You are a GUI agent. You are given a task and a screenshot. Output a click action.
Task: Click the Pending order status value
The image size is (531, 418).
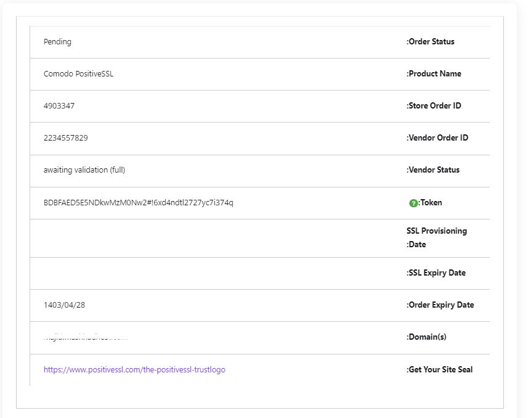[x=57, y=42]
